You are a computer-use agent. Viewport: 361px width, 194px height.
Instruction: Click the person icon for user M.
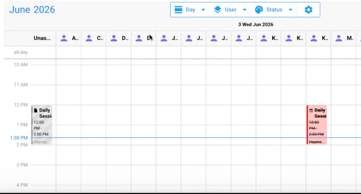339,38
